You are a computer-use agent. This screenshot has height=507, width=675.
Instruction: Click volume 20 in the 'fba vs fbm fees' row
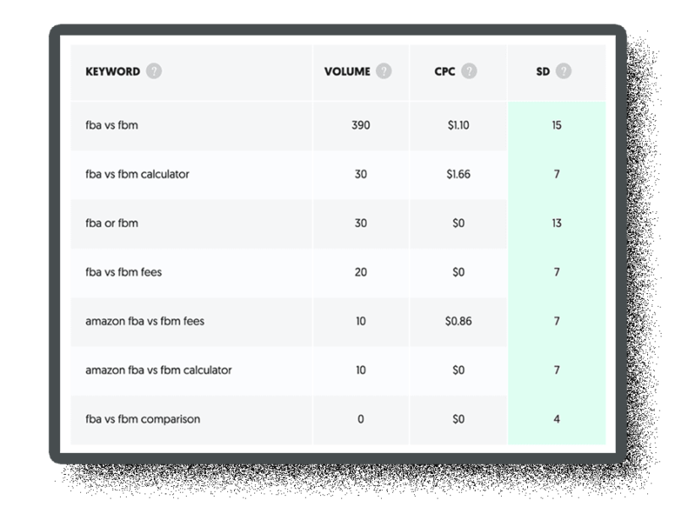361,272
